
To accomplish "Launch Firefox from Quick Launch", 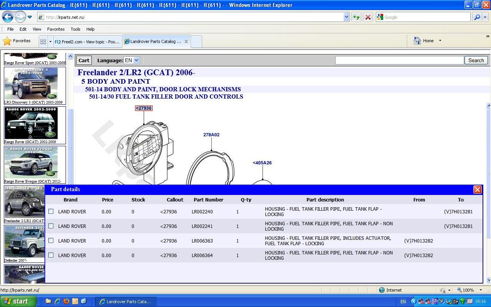I will click(66, 301).
